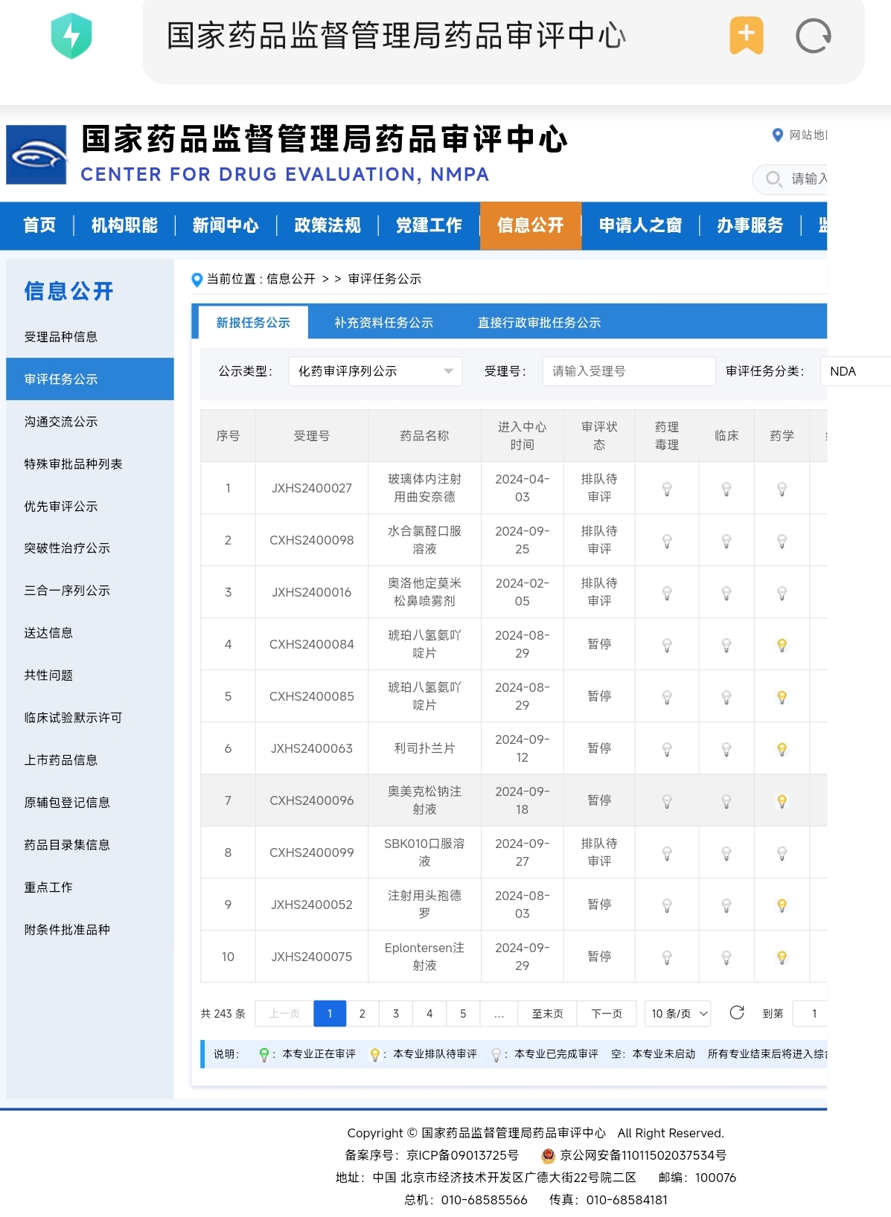Switch to 直接行政审批任务公示 tab
The width and height of the screenshot is (891, 1217).
[x=539, y=323]
